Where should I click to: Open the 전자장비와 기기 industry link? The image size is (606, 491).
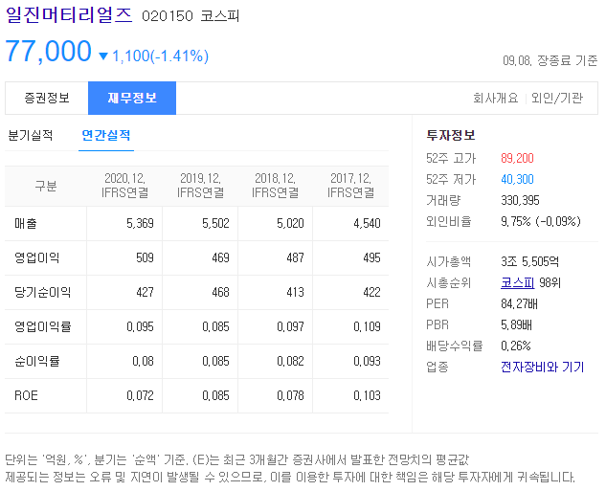(x=542, y=367)
